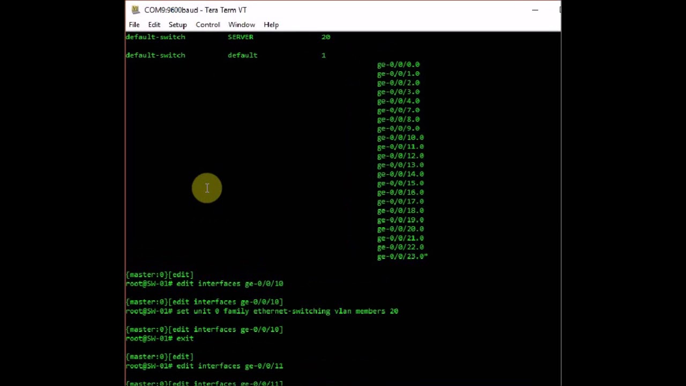Select interface ge-0/0/18.0 in list

(x=400, y=211)
